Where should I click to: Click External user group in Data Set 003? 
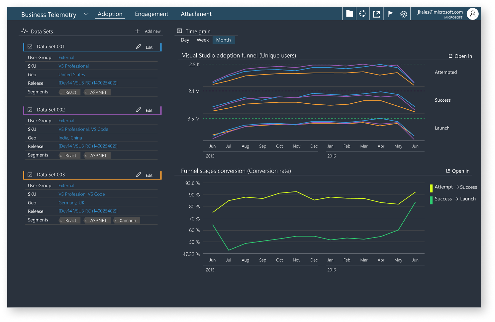[x=66, y=186]
